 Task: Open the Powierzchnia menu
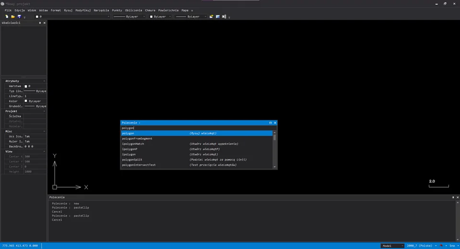pyautogui.click(x=168, y=10)
